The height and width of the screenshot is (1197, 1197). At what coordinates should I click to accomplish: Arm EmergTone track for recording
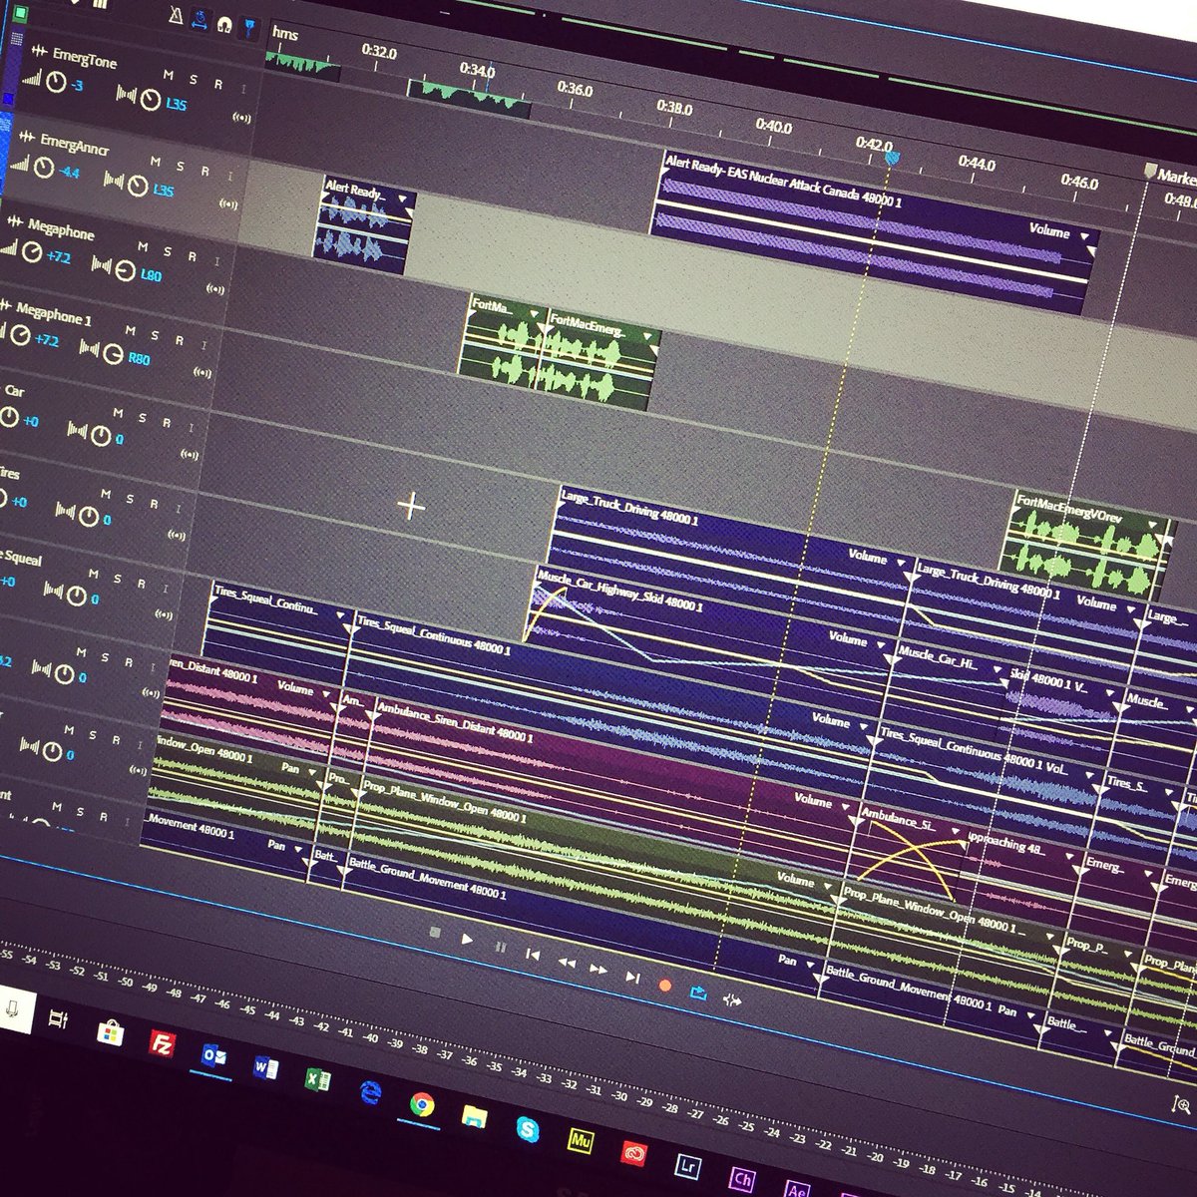coord(218,84)
